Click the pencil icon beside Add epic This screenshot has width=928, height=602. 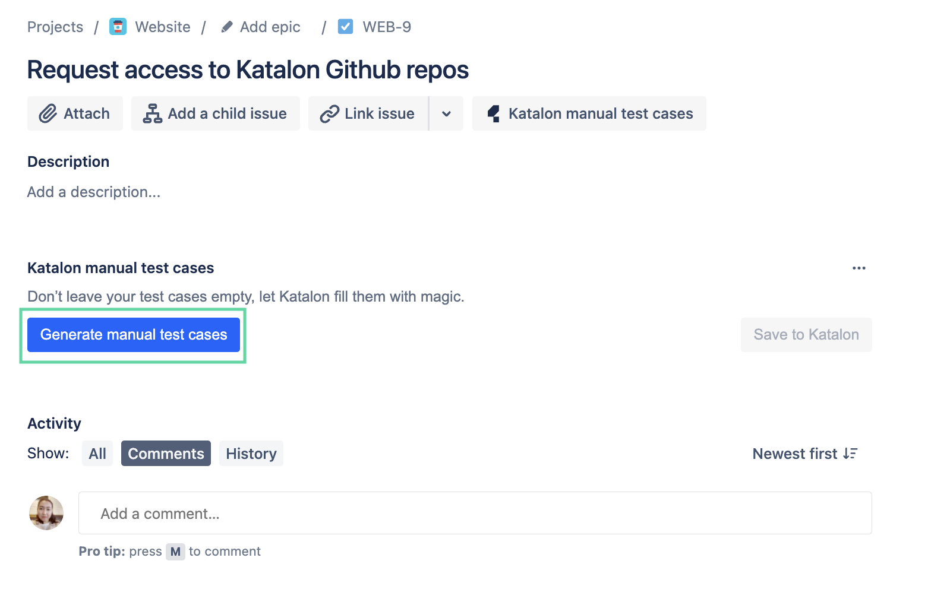click(x=226, y=27)
